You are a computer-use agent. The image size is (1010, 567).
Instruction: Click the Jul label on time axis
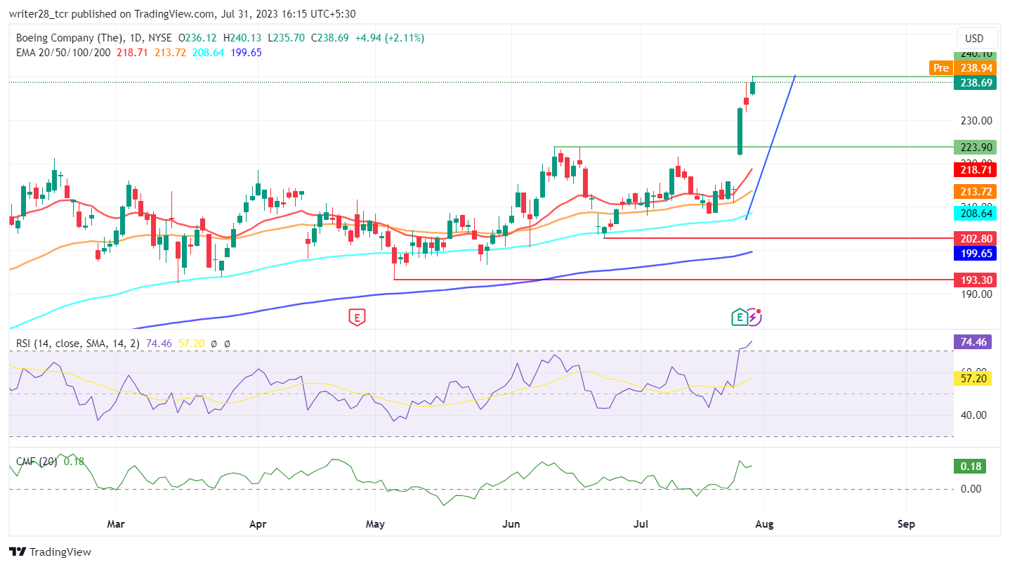642,524
